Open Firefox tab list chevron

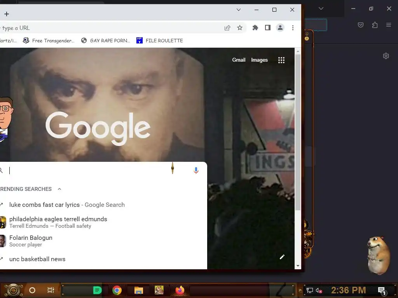(x=321, y=9)
